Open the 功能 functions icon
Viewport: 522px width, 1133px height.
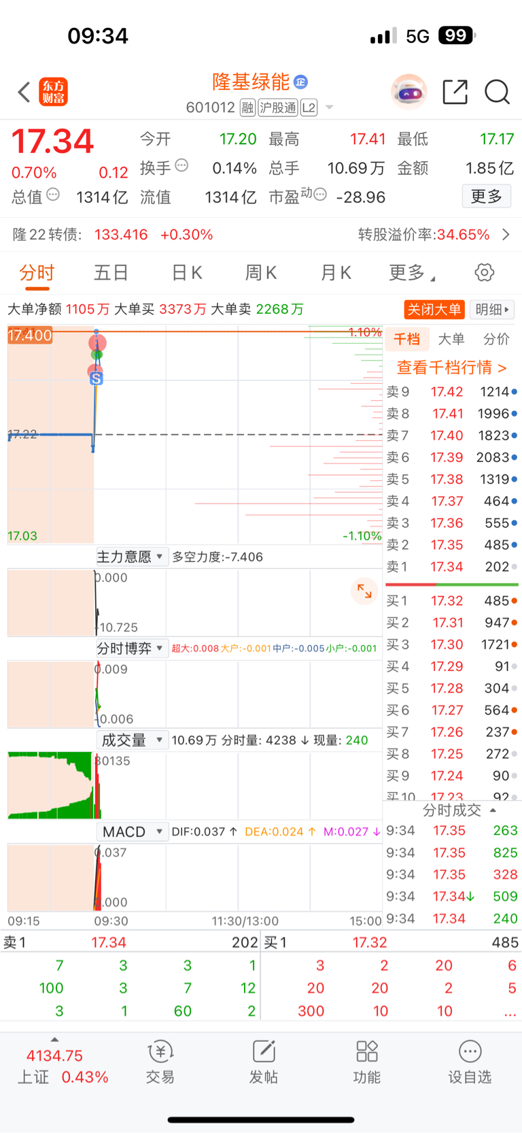click(x=367, y=1062)
